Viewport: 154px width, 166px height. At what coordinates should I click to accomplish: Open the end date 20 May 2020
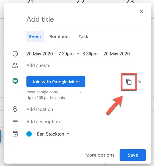coord(116,54)
